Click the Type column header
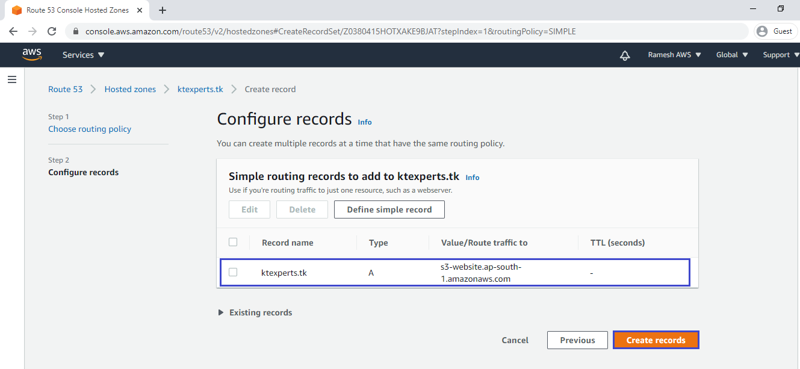 coord(378,243)
